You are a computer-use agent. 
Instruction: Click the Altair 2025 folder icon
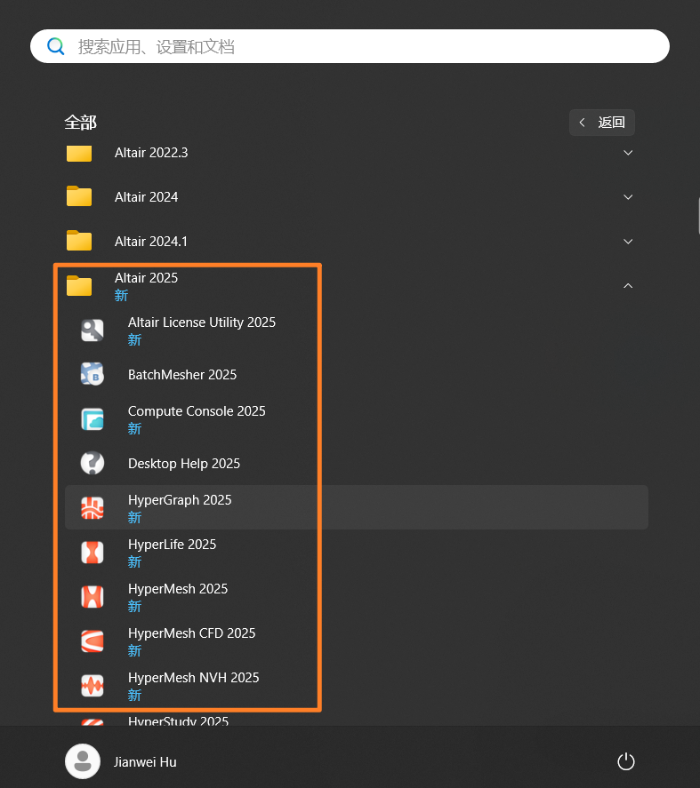click(79, 286)
